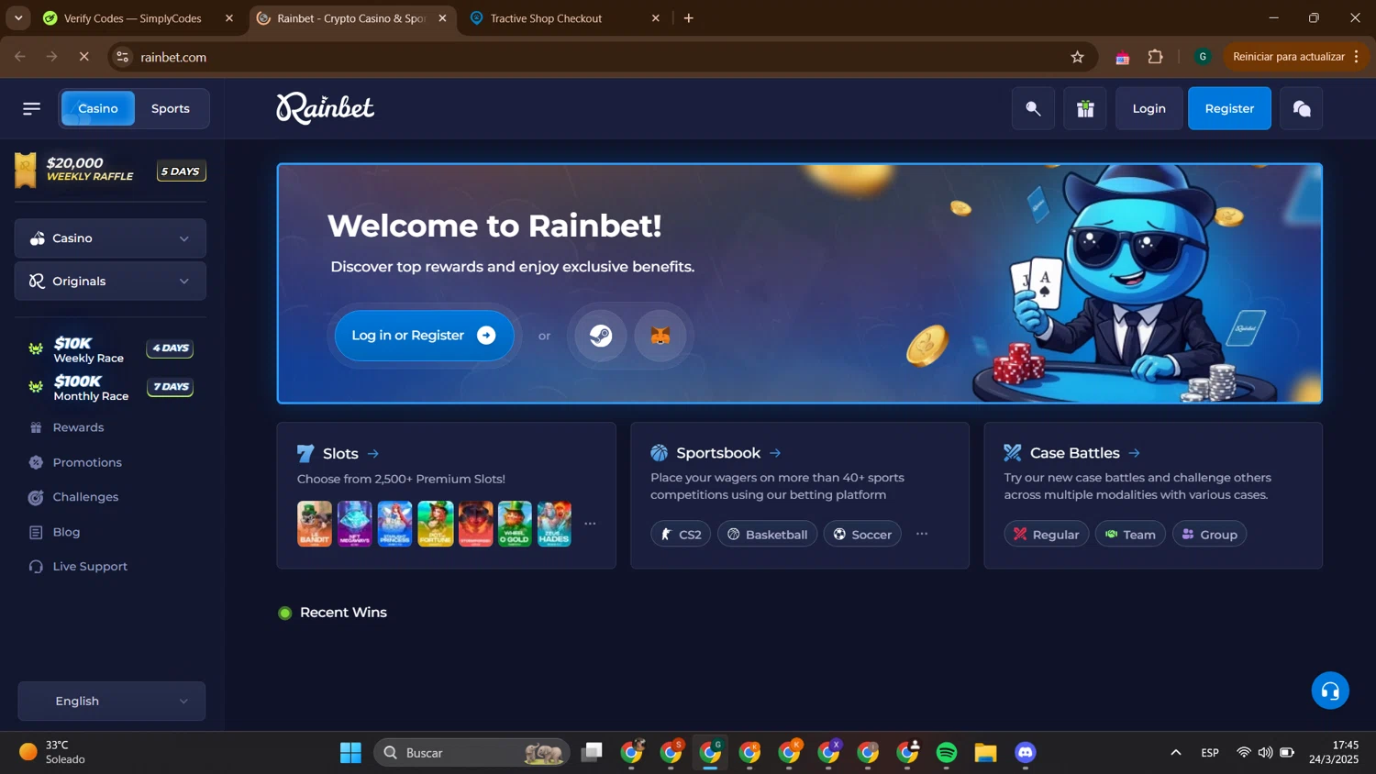The image size is (1376, 774).
Task: Open File Explorer from the taskbar
Action: [986, 753]
